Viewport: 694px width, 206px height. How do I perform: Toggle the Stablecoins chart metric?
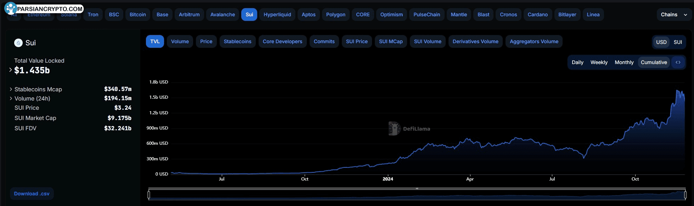tap(237, 41)
